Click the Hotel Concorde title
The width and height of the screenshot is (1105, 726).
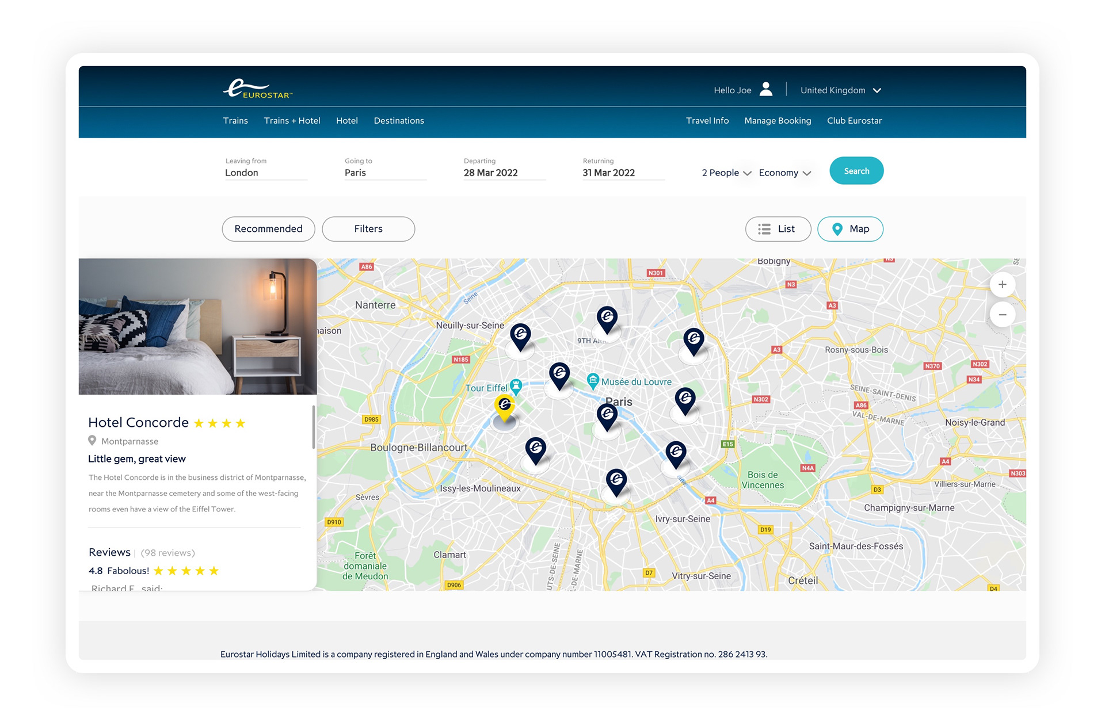tap(138, 423)
